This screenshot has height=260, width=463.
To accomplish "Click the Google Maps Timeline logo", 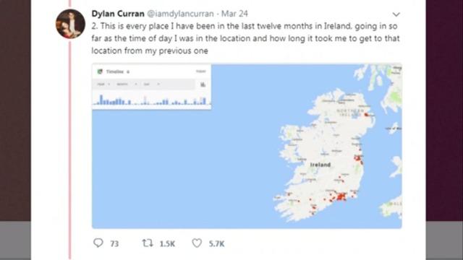I will click(x=100, y=71).
